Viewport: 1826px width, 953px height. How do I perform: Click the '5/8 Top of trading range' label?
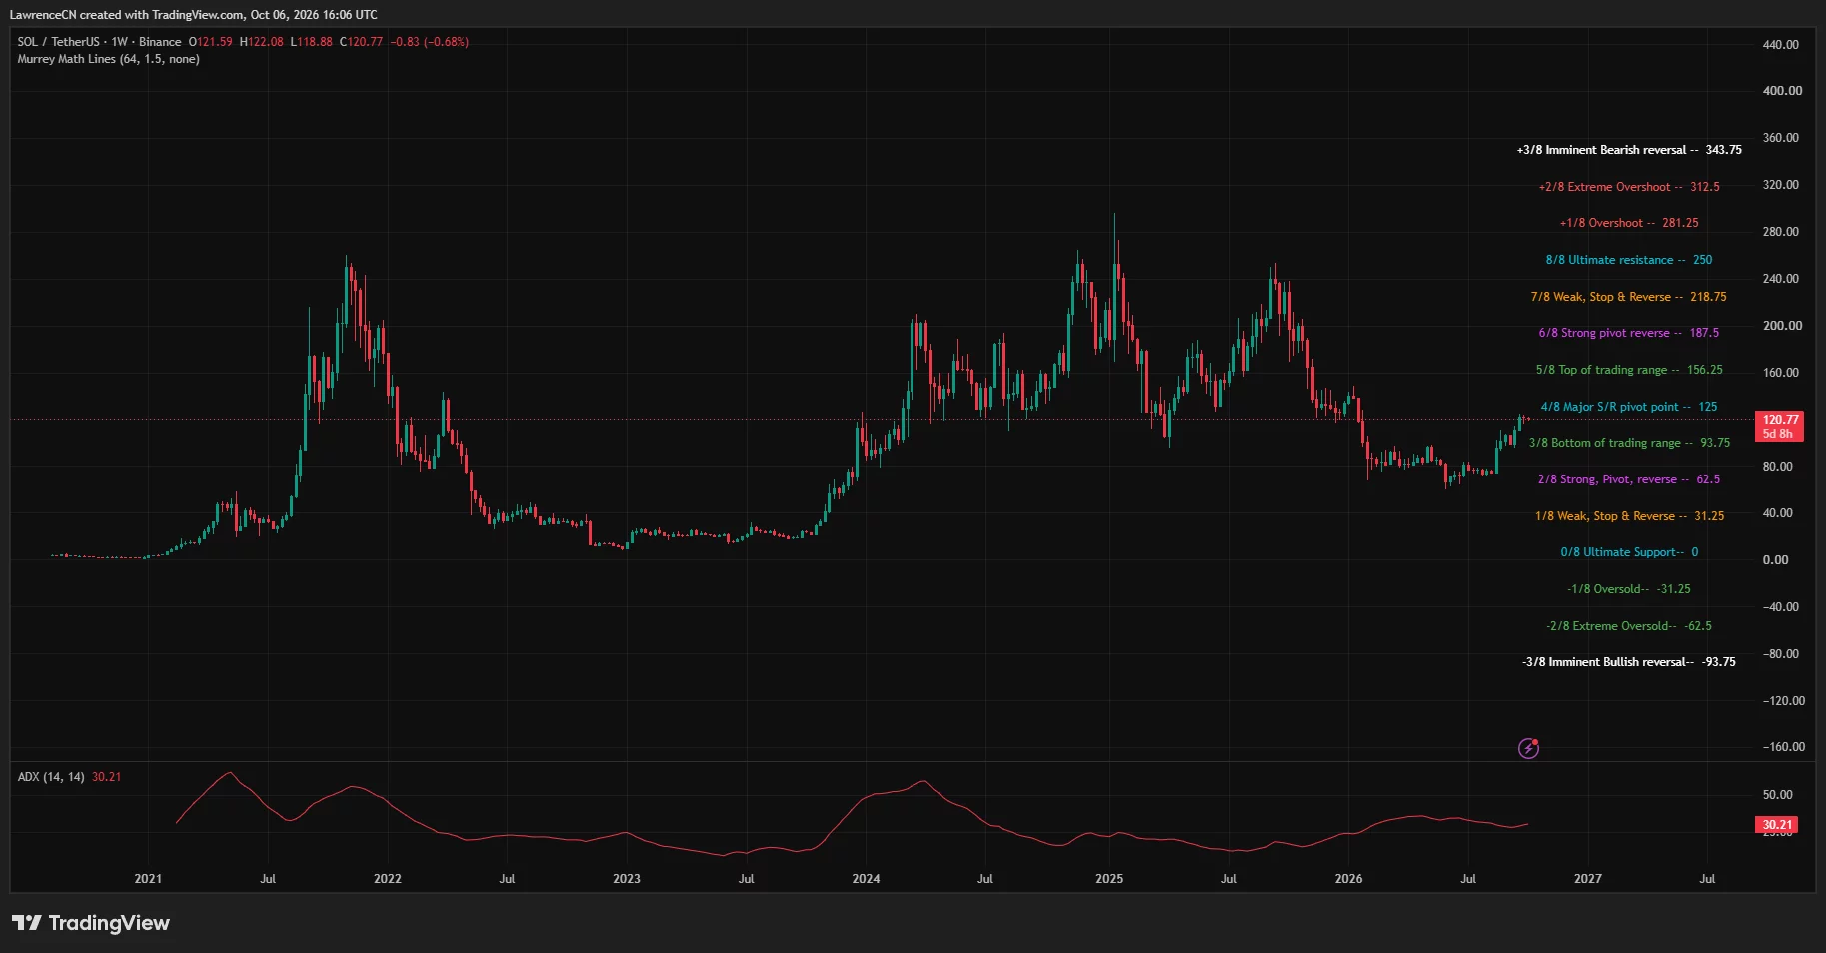pyautogui.click(x=1629, y=370)
